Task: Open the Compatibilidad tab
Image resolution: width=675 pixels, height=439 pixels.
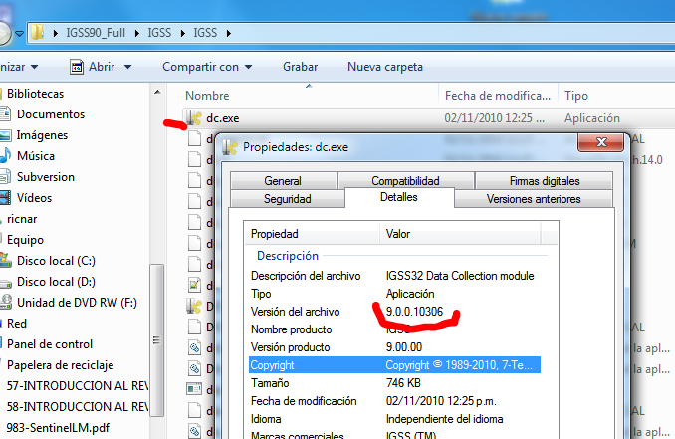Action: 405,181
